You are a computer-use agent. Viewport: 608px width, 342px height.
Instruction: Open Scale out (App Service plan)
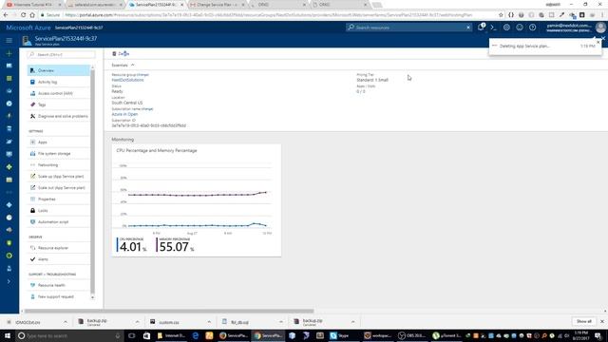click(x=59, y=188)
